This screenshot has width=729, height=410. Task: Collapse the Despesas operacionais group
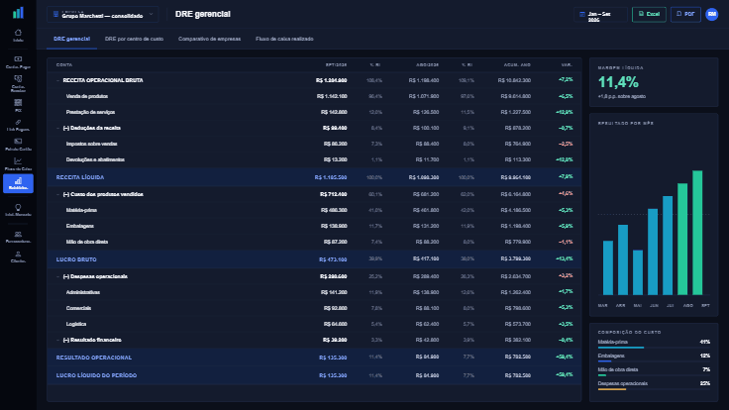pos(57,276)
